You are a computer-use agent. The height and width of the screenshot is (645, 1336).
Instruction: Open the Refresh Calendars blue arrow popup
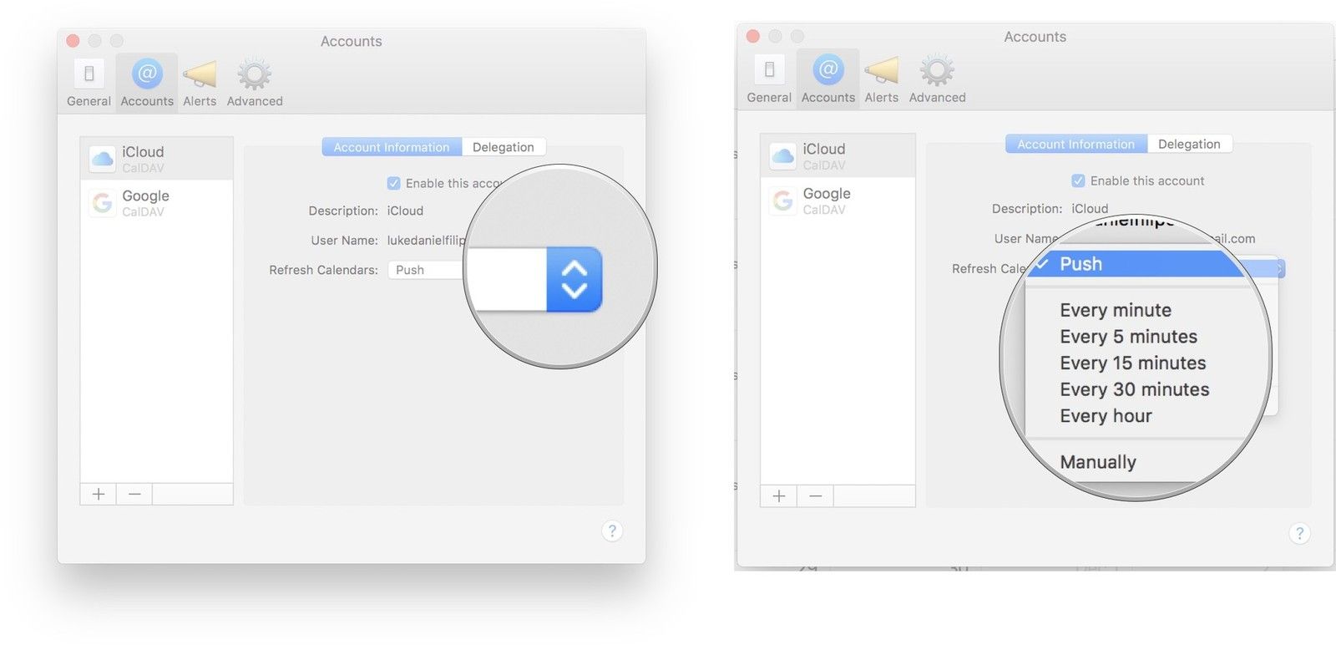574,279
